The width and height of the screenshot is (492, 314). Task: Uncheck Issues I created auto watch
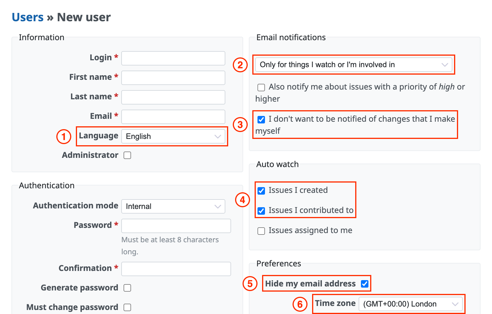tap(261, 191)
